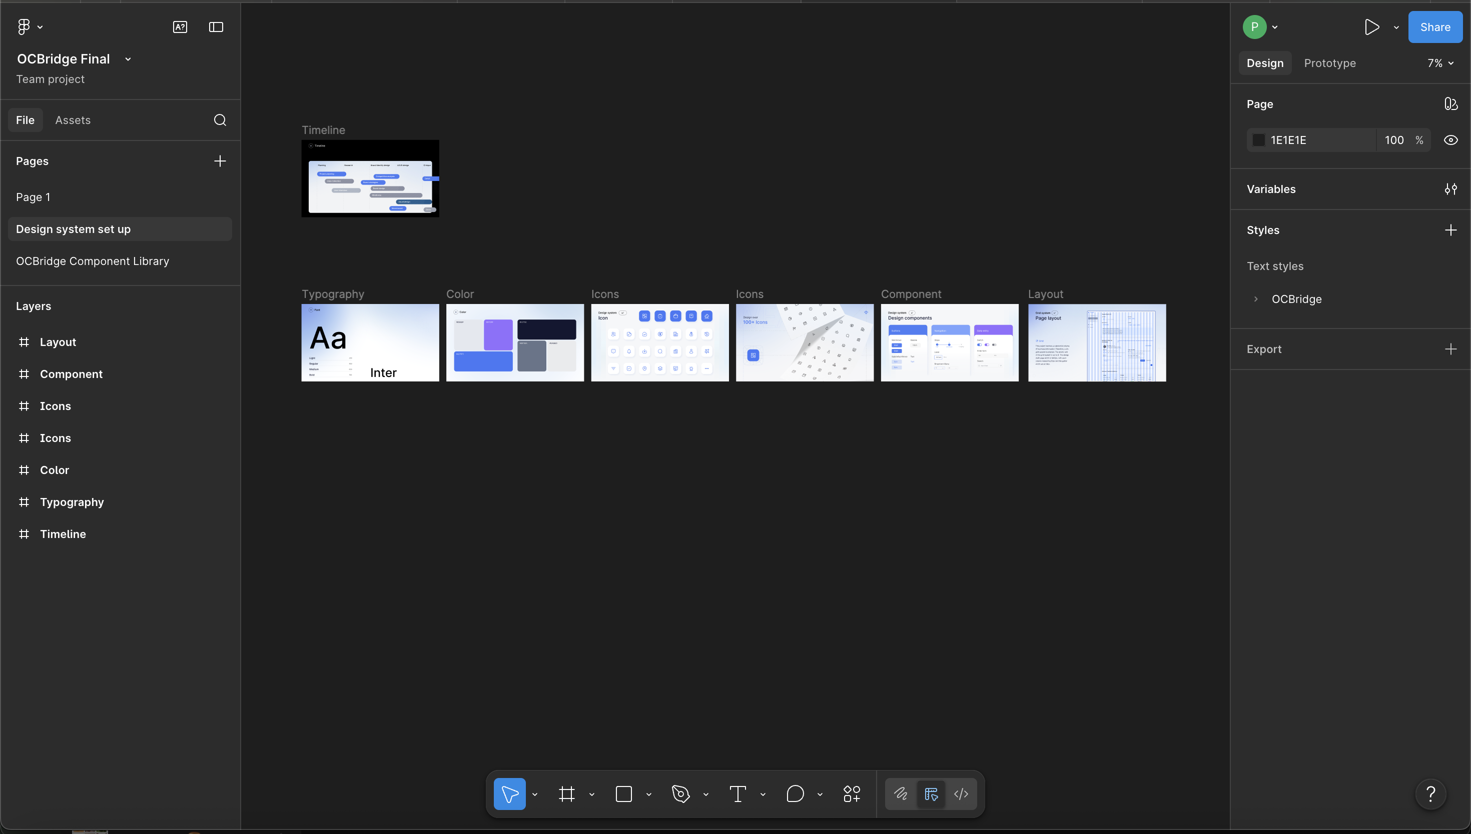The height and width of the screenshot is (834, 1471).
Task: Add a new style with plus
Action: point(1450,230)
